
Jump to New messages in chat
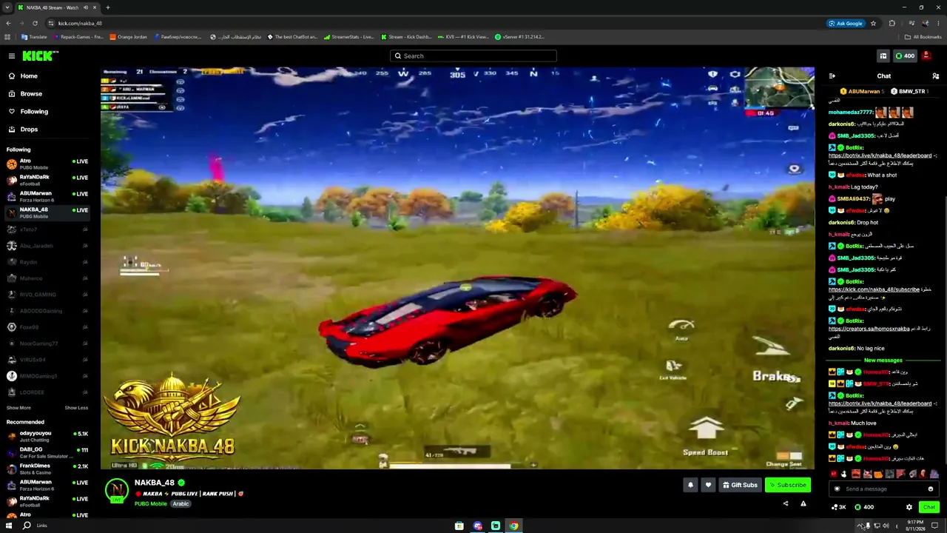883,361
